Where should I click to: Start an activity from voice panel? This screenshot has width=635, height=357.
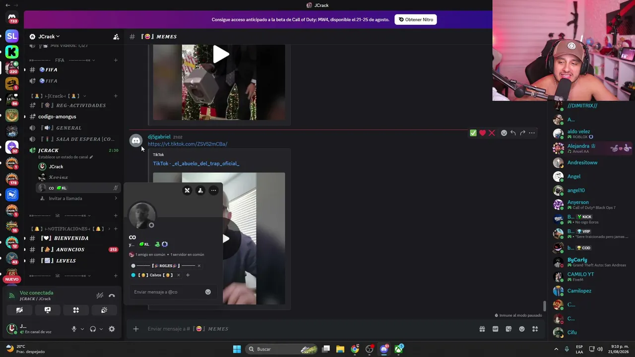click(76, 310)
